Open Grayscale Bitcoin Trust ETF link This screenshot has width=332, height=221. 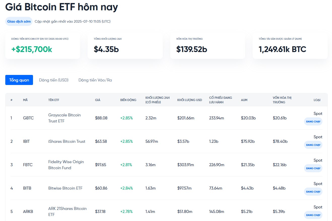[x=64, y=118]
